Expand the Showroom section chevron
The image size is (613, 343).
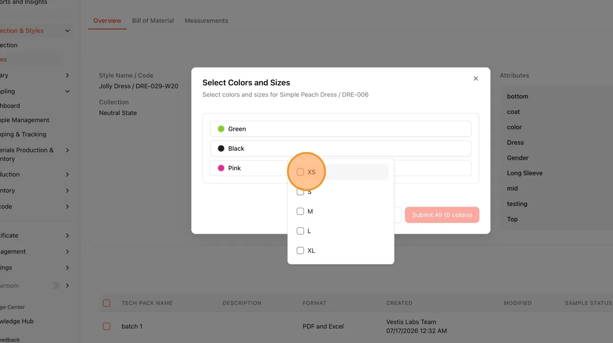[x=67, y=285]
